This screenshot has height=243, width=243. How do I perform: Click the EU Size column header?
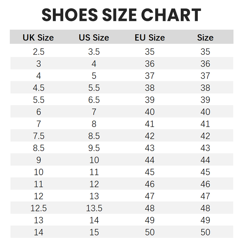pos(150,38)
